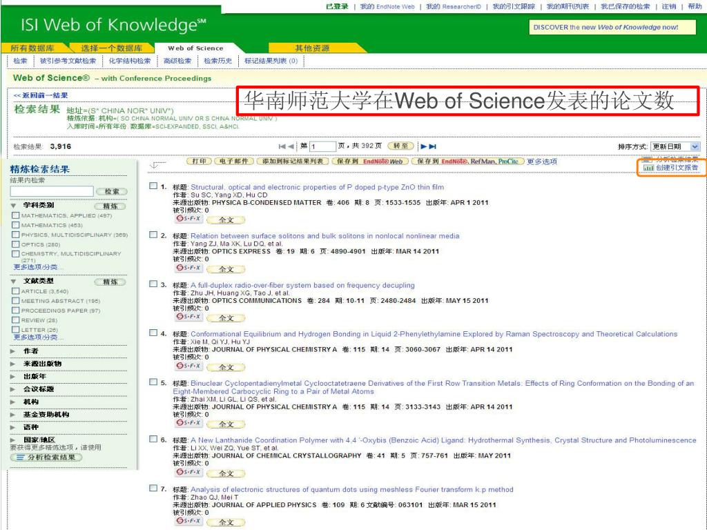Click the 转至 page jump button
The width and height of the screenshot is (707, 530).
(400, 146)
